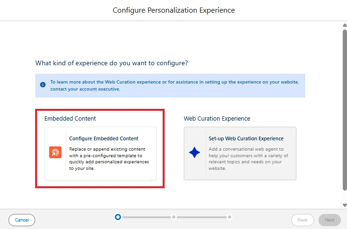Click 'What kind of experience' question text
Image resolution: width=347 pixels, height=229 pixels.
point(112,63)
